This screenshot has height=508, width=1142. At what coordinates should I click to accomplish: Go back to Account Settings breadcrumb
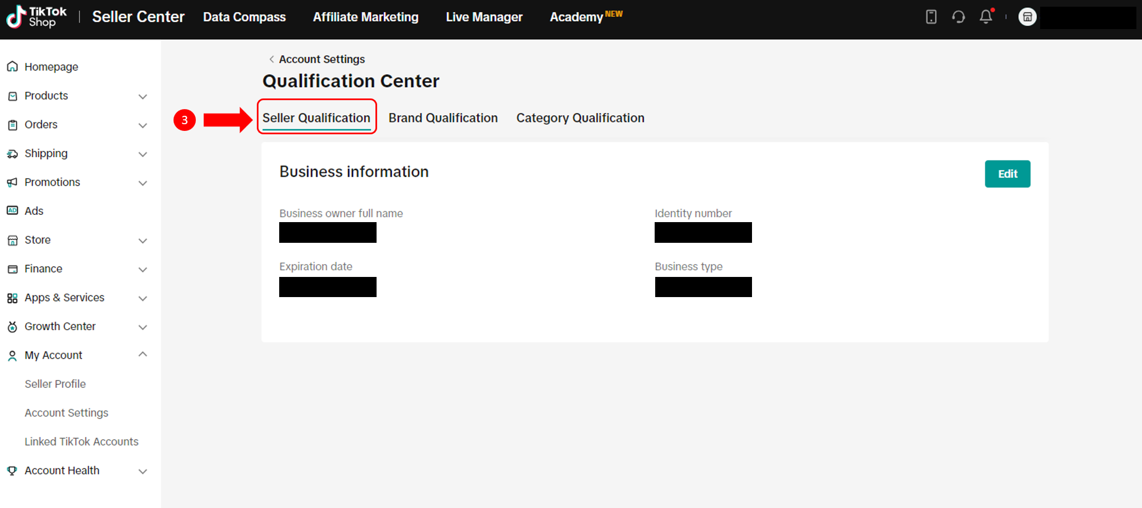pyautogui.click(x=321, y=59)
